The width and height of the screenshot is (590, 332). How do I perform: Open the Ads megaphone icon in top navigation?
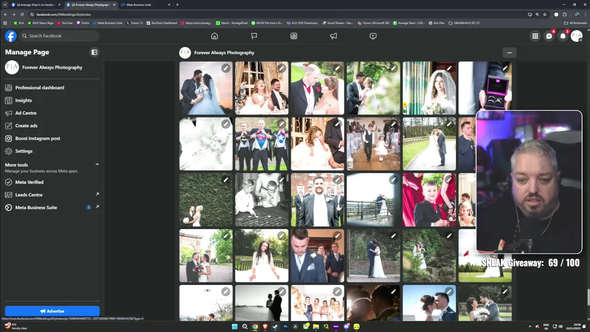[x=333, y=36]
